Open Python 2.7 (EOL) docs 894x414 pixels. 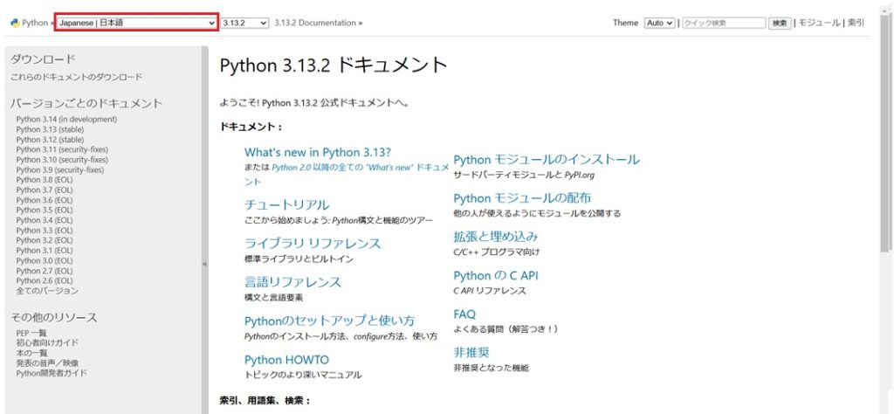click(x=45, y=271)
